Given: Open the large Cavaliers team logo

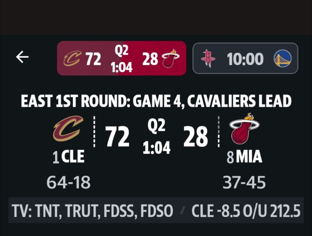Looking at the screenshot, I should pos(68,128).
